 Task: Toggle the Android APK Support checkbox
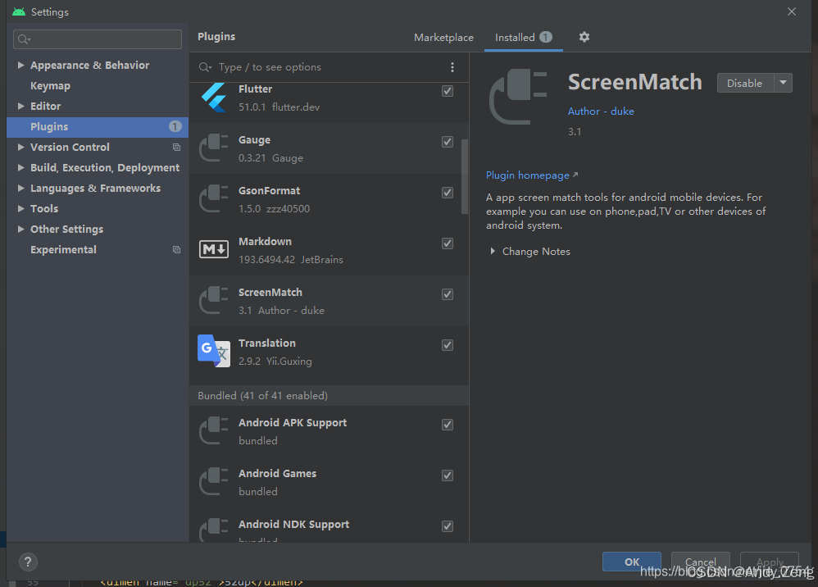click(448, 424)
